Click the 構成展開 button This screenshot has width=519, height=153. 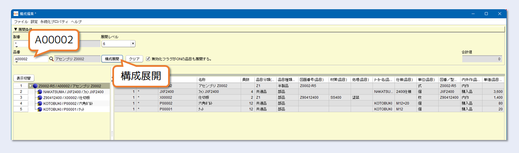(x=112, y=59)
